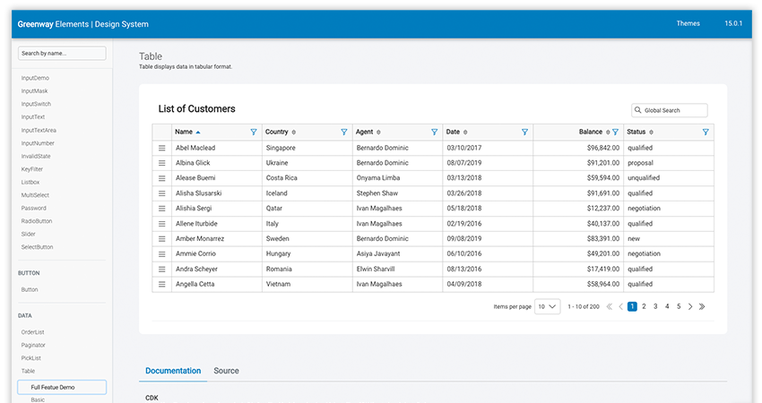762x403 pixels.
Task: Click the Status column filter icon
Action: coord(706,133)
